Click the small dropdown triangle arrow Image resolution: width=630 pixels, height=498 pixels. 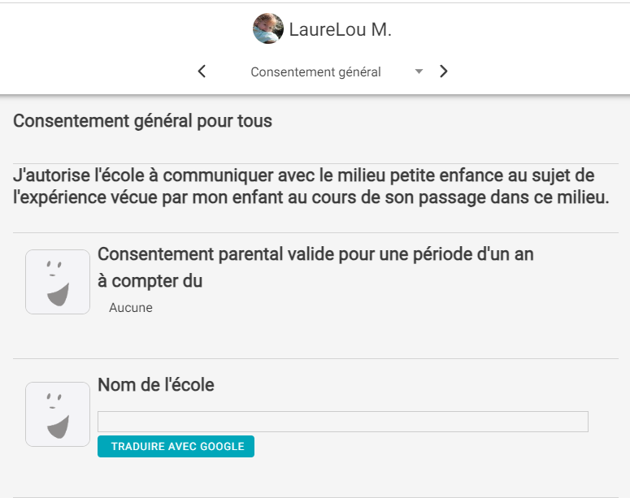click(x=419, y=71)
